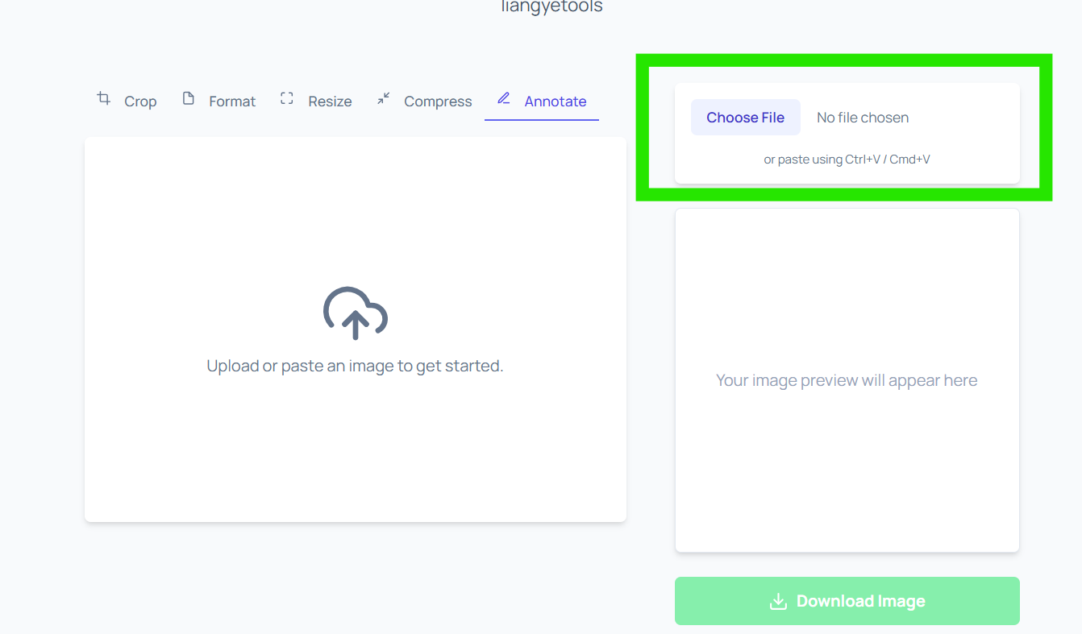The height and width of the screenshot is (634, 1082).
Task: Click the Choose File button
Action: [x=745, y=117]
